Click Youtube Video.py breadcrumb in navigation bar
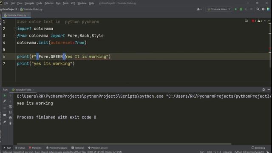 31,9
